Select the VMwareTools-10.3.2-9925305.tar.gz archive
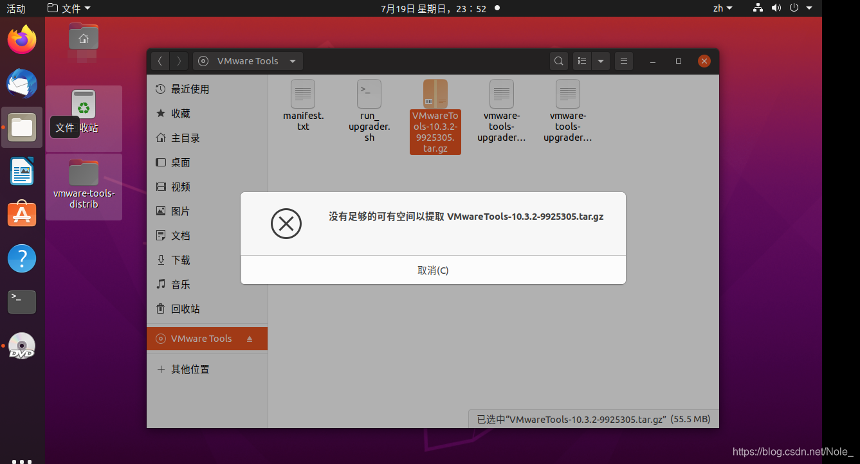 [x=435, y=116]
